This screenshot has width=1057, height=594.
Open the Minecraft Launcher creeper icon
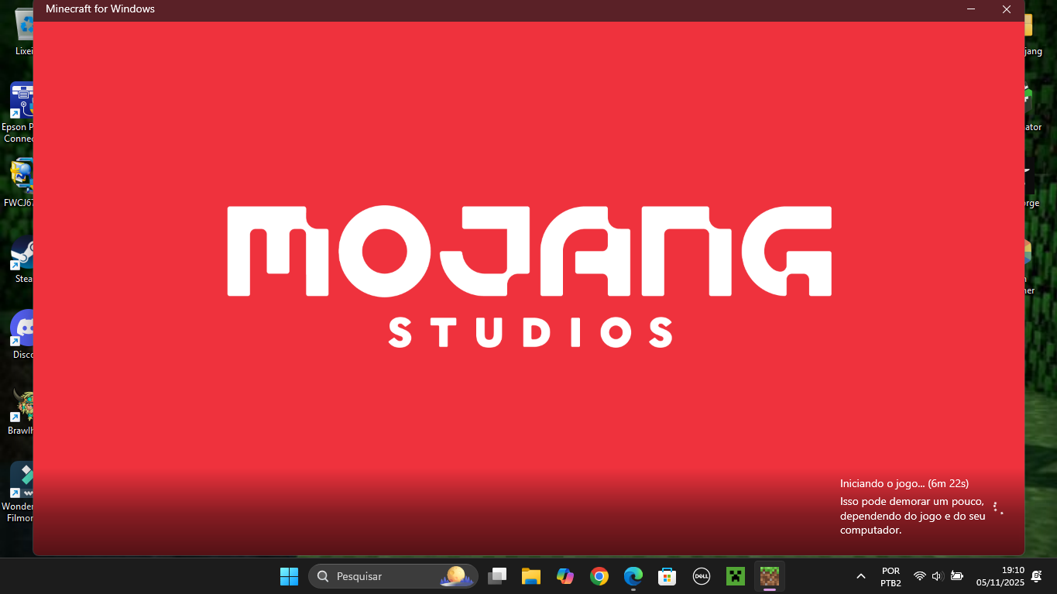click(735, 576)
